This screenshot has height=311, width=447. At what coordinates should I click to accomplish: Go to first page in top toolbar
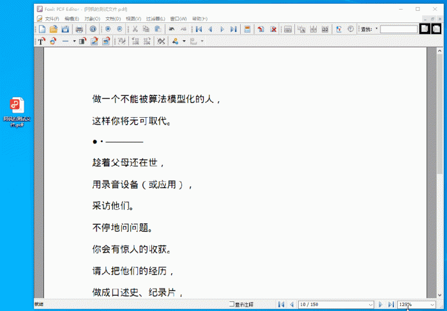[x=199, y=29]
